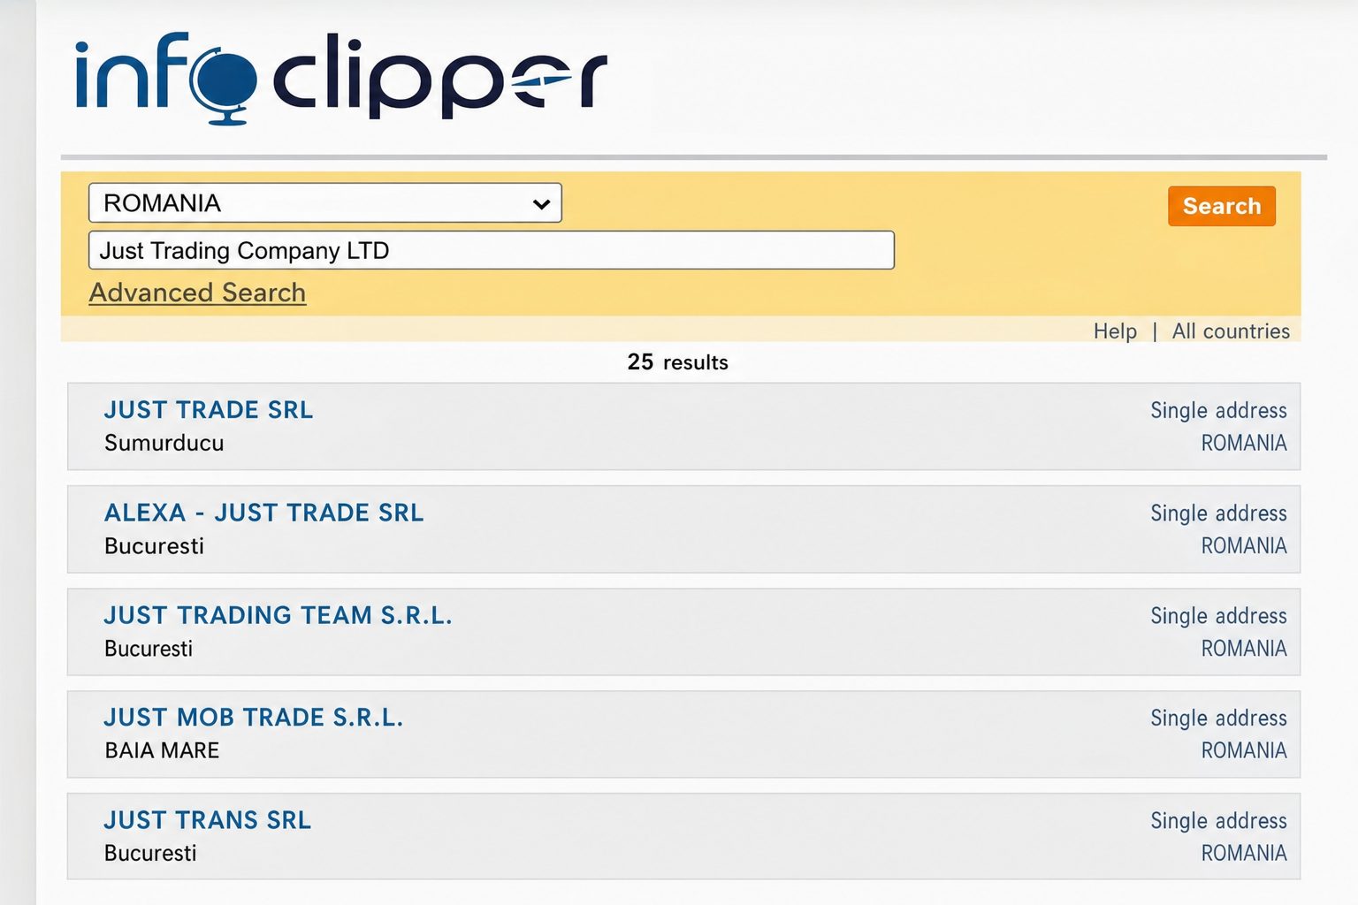This screenshot has height=905, width=1358.
Task: Click Bucuresti under ALEXA - JUST TRADE SRL
Action: 155,546
